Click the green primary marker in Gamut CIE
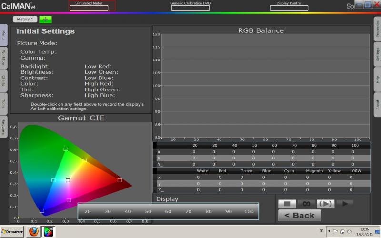 point(66,149)
